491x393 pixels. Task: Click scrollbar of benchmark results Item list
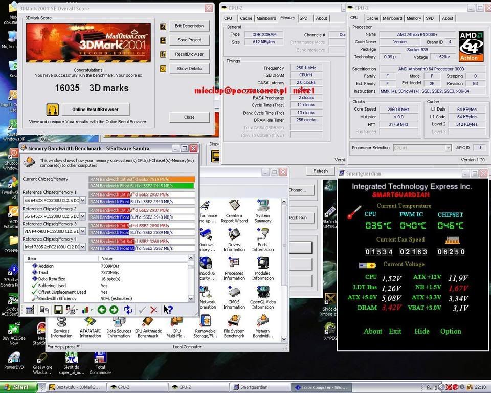coord(191,278)
